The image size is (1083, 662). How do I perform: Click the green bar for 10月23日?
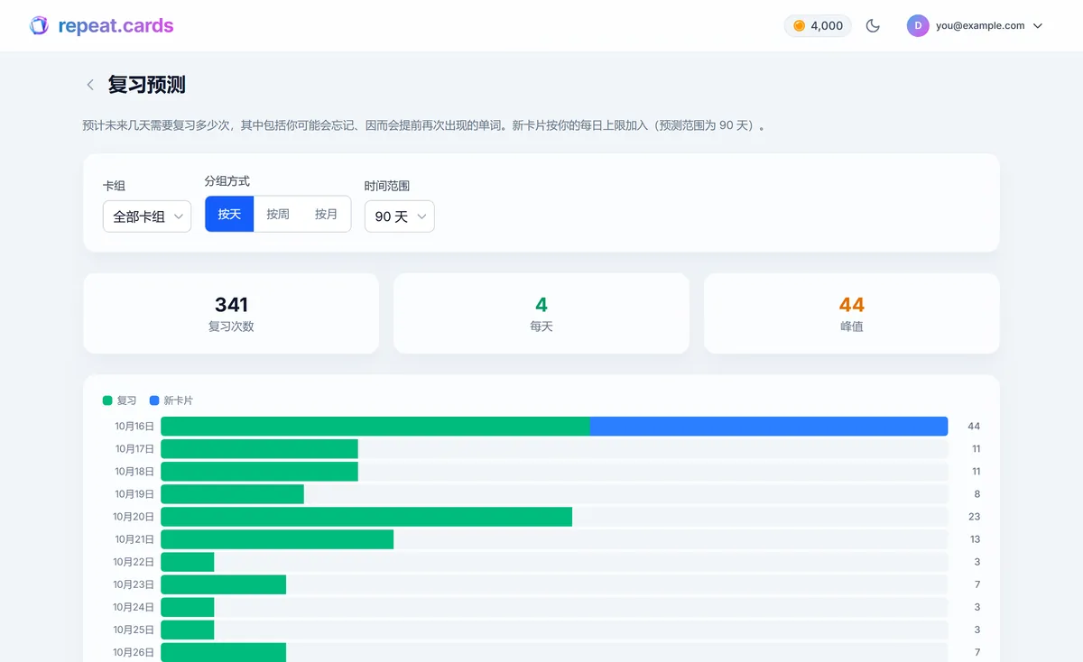(223, 584)
